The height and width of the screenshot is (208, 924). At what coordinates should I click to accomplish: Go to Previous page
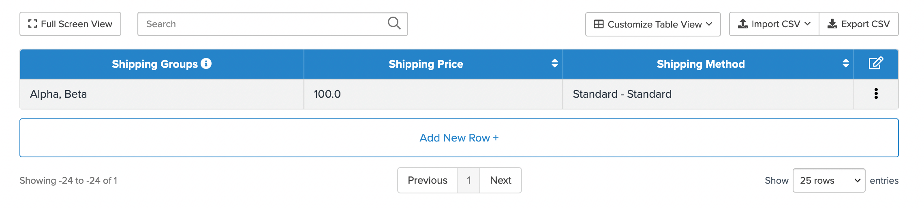coord(427,180)
